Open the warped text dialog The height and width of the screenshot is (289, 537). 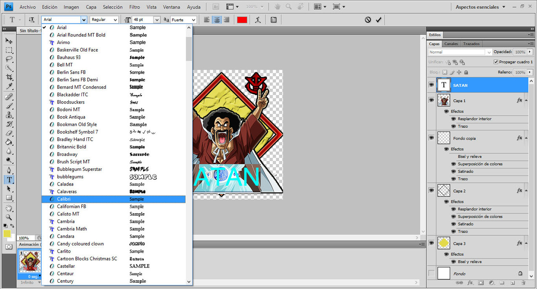click(258, 20)
